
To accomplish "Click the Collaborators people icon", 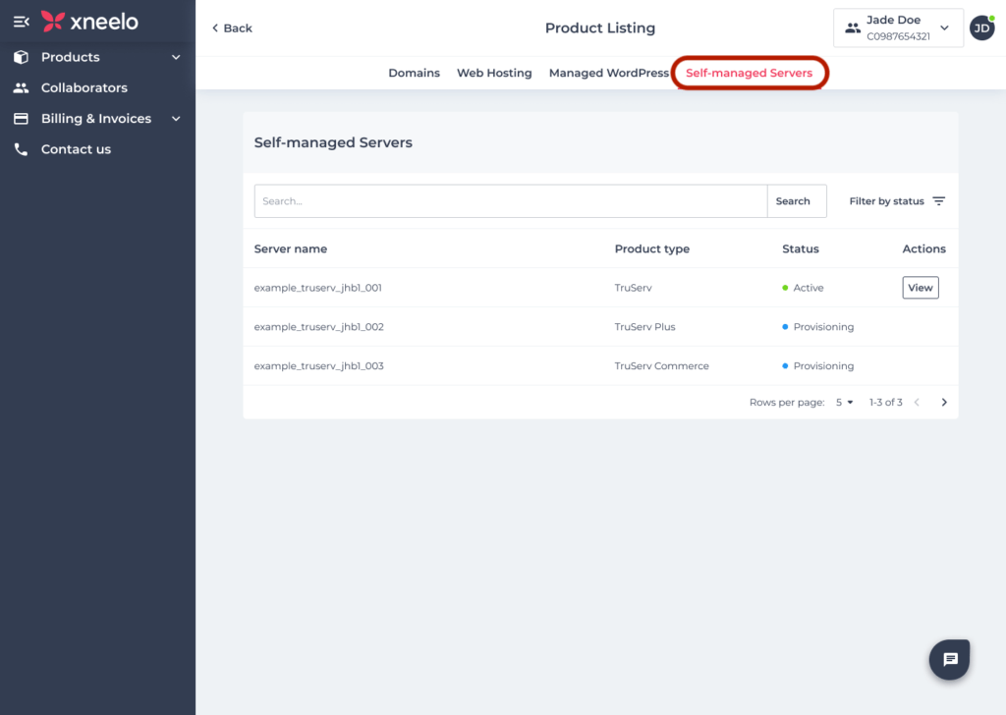I will (22, 87).
